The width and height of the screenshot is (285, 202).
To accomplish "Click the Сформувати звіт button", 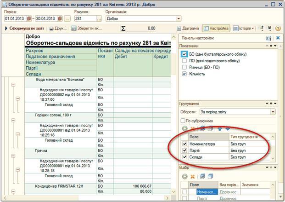I will 25,29.
